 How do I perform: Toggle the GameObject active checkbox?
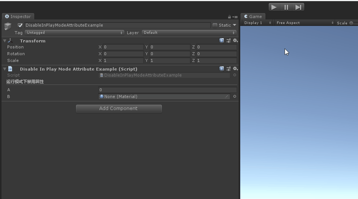[x=20, y=25]
